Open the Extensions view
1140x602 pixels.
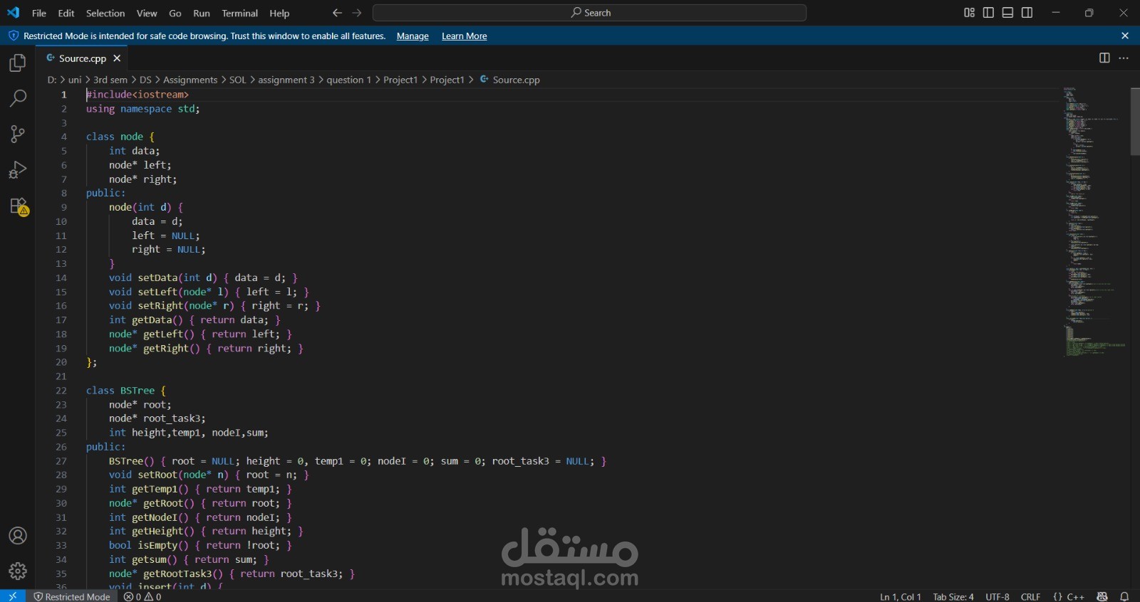(18, 206)
